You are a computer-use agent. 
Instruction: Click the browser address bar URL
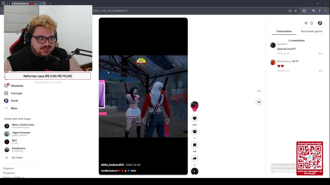tap(110, 11)
